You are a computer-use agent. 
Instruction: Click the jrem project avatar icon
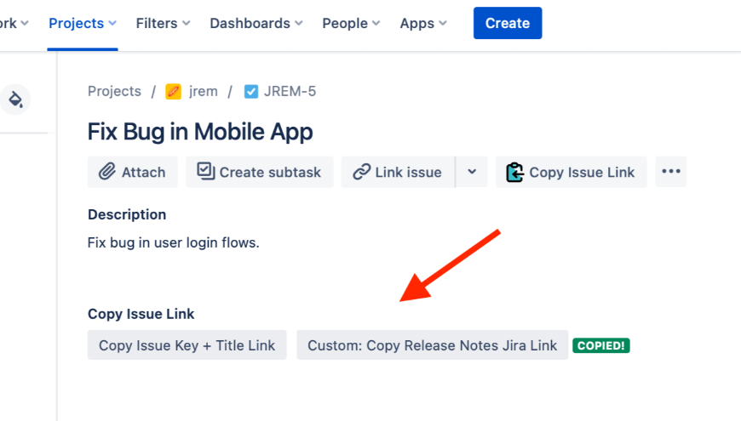click(174, 91)
